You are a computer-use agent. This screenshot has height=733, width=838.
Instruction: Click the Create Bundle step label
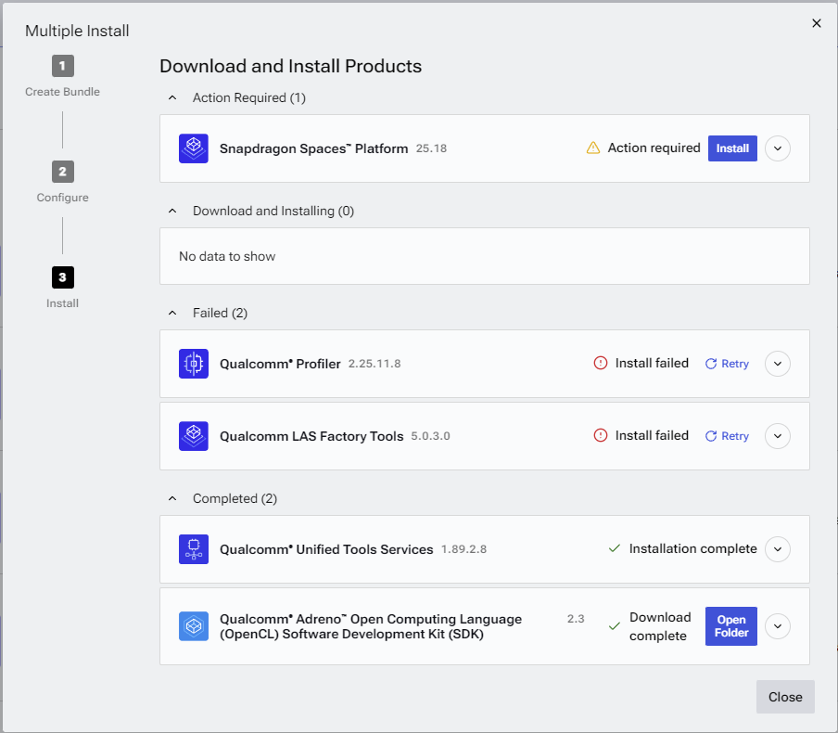[62, 92]
